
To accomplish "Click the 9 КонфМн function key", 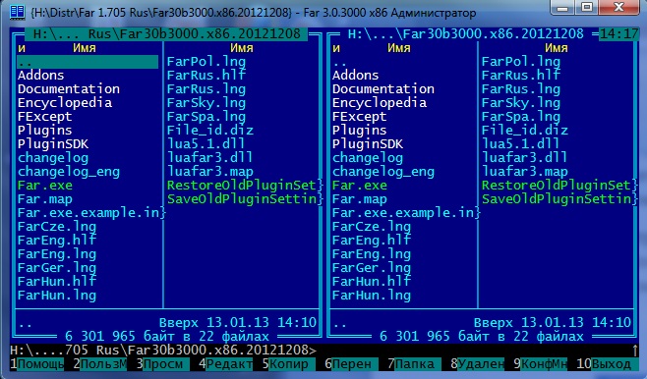I will [540, 364].
